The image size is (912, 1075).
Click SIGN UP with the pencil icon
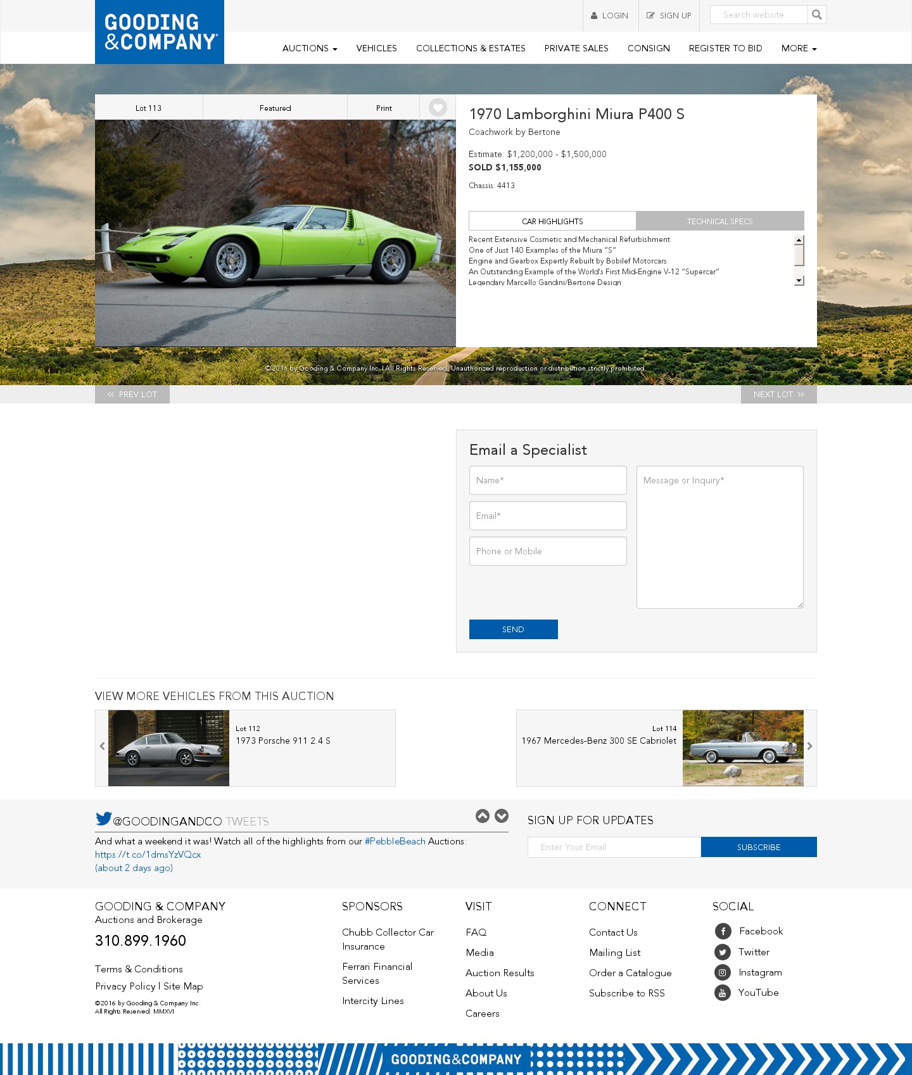[669, 16]
